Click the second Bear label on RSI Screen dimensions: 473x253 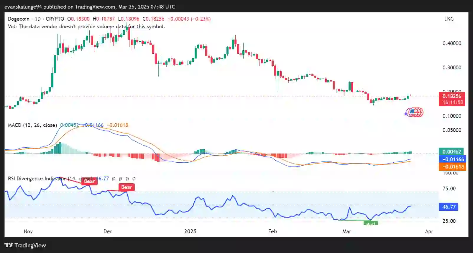pyautogui.click(x=127, y=187)
